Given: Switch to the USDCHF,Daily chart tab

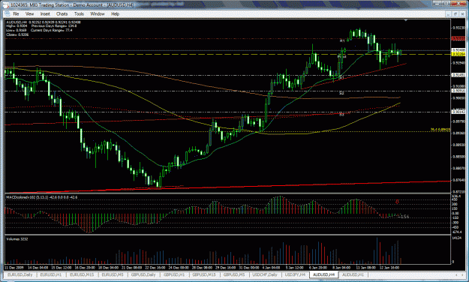Looking at the screenshot, I should 265,274.
